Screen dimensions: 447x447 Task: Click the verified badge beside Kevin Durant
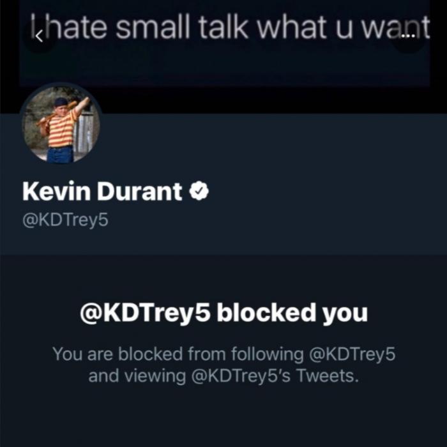199,191
